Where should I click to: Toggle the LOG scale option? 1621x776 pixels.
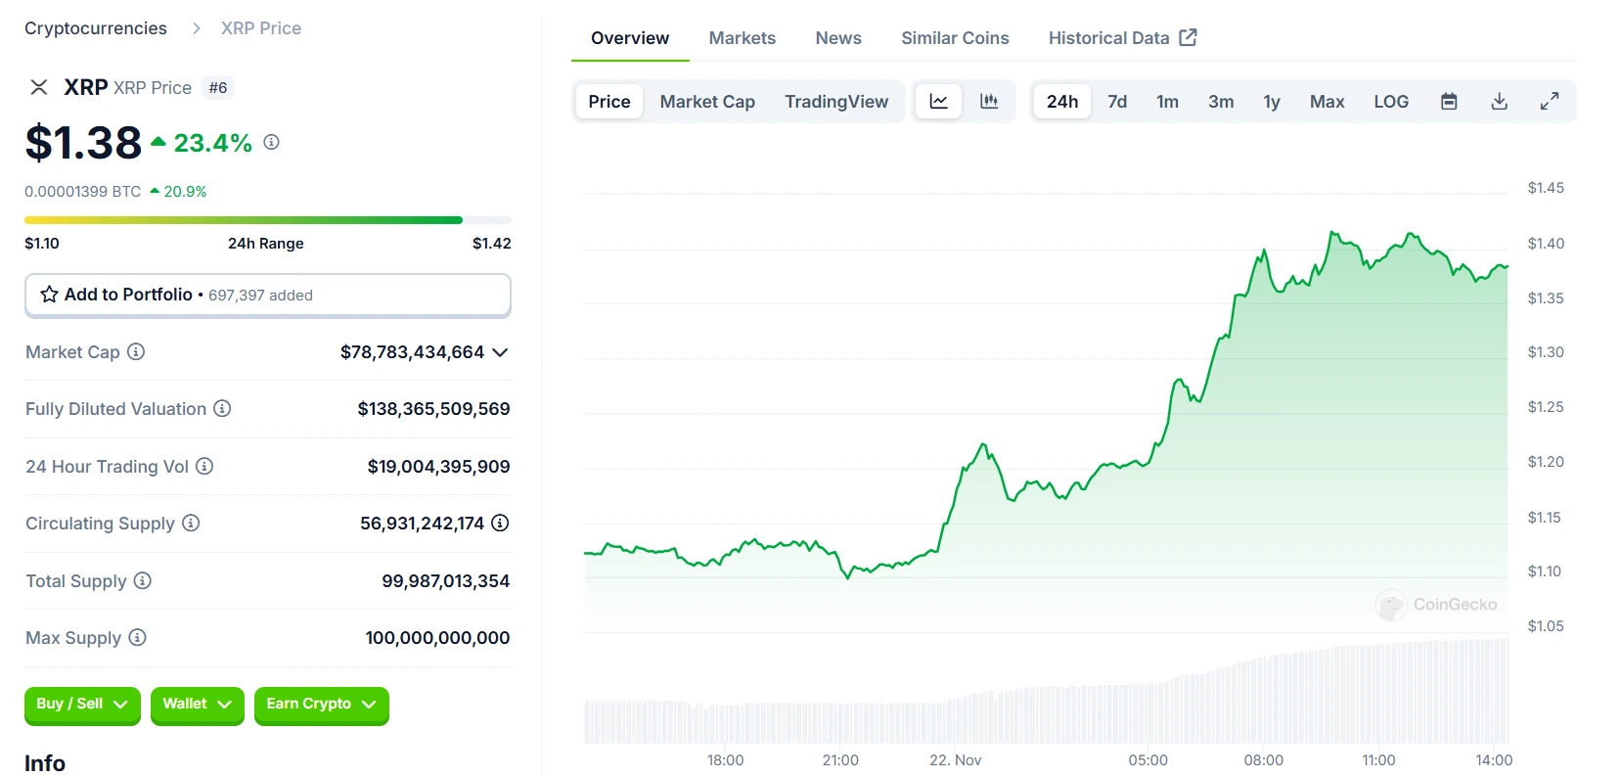pos(1391,101)
